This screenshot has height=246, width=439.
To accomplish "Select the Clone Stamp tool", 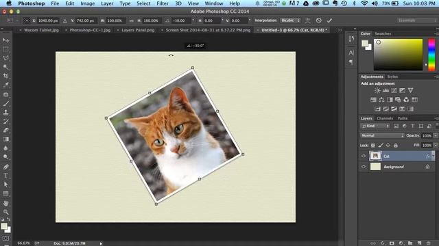I will point(5,112).
